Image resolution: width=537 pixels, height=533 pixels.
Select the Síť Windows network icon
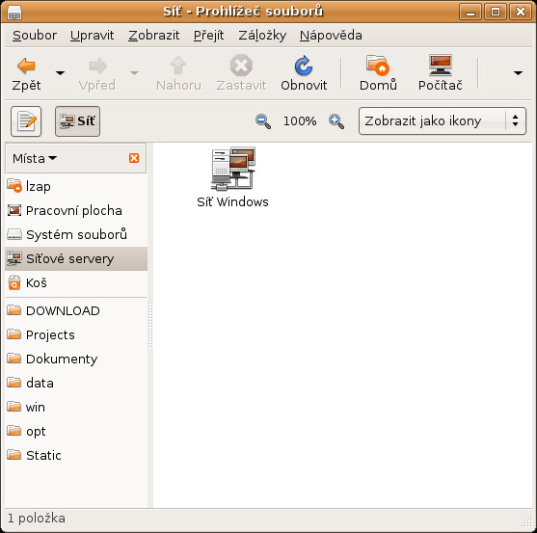pos(233,169)
